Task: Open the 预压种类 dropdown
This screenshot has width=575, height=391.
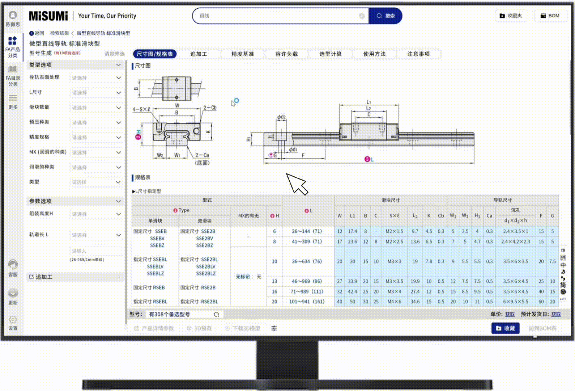Action: [x=96, y=122]
